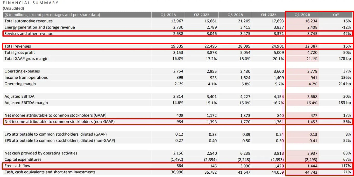
Task: Click the FINANCIAL SUMMARY heading
Action: tap(31, 3)
